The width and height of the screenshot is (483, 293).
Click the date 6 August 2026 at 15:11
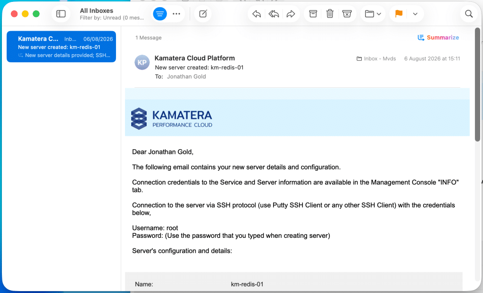click(432, 59)
